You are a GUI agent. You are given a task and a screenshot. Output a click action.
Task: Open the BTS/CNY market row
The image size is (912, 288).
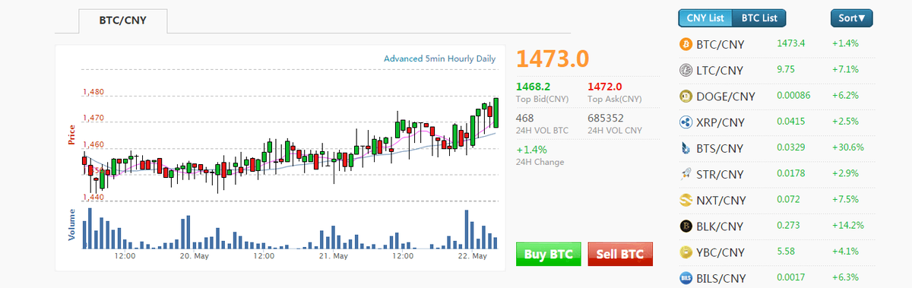pyautogui.click(x=776, y=147)
